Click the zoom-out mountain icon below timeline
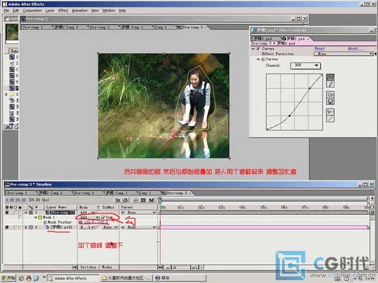Viewport: 378px width, 283px height. tap(167, 267)
